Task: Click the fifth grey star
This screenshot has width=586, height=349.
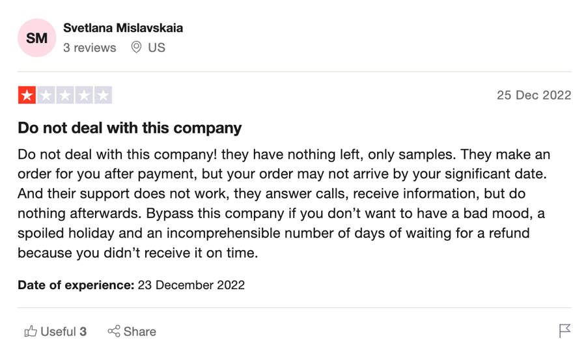Action: click(103, 95)
